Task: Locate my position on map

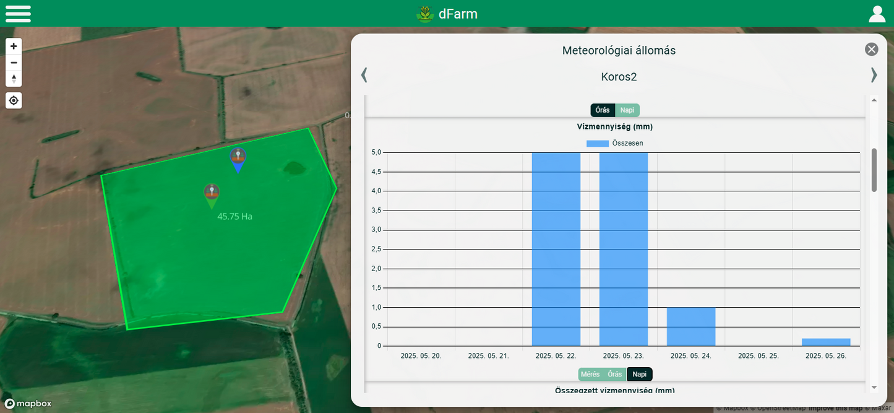Action: click(14, 100)
